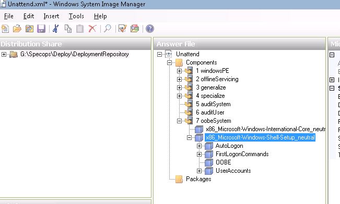Click the 6 auditUser pass icon
This screenshot has width=340, height=204.
click(x=189, y=112)
